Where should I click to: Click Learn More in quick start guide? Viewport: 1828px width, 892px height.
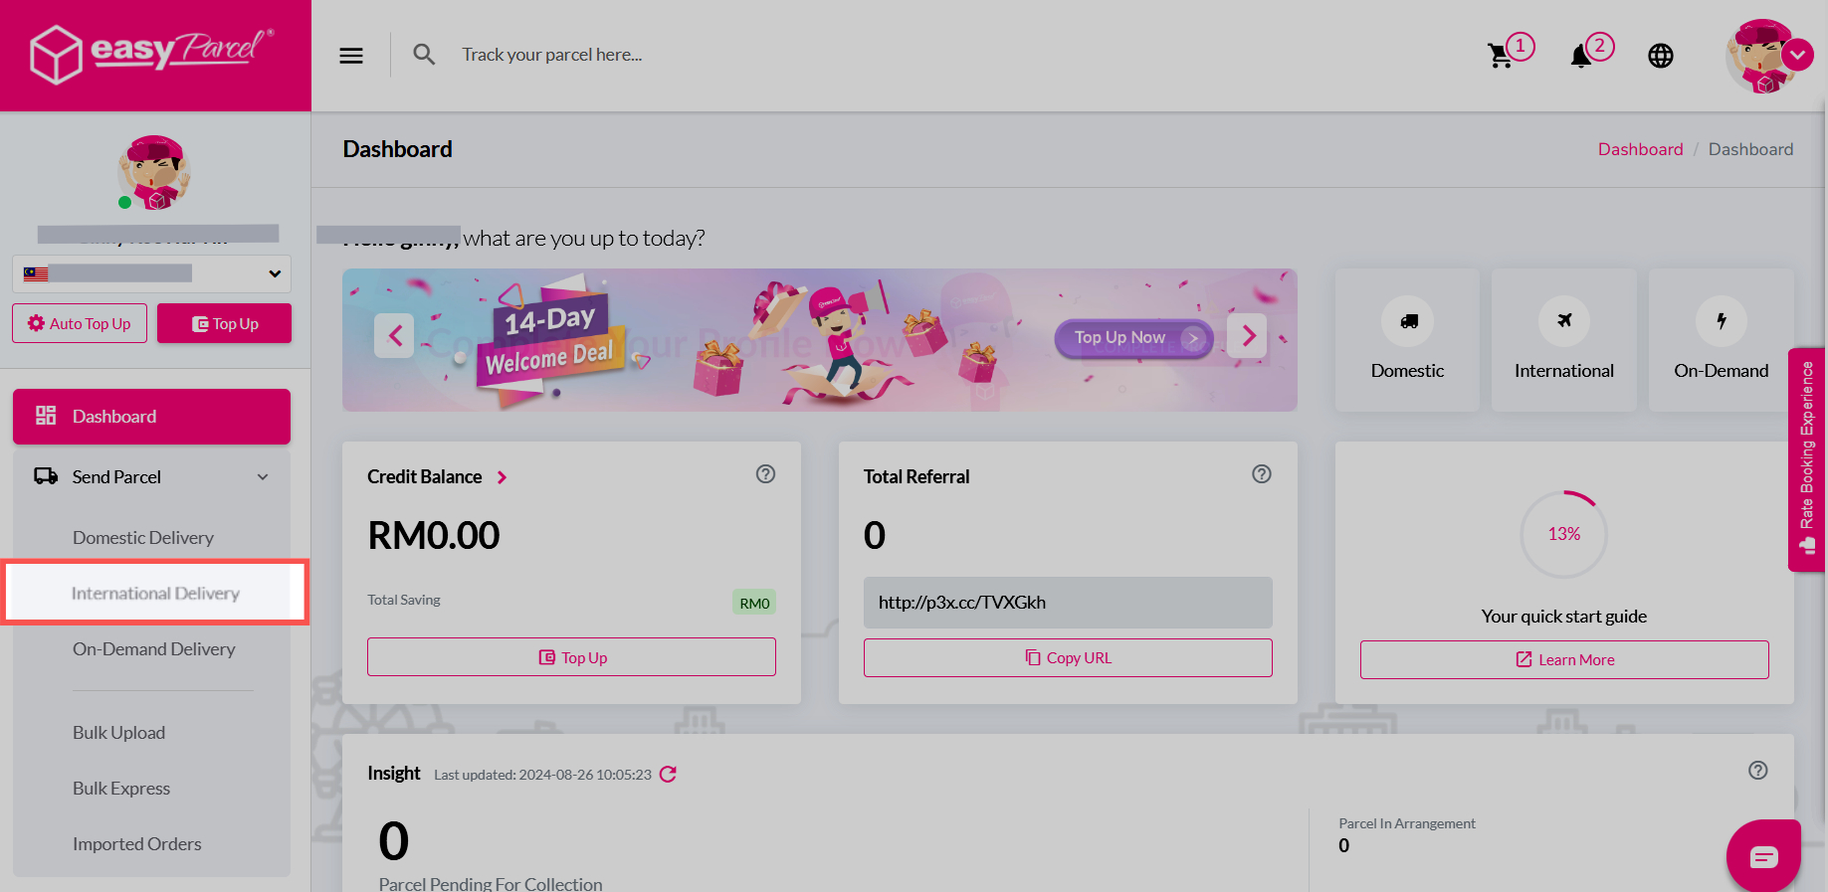pyautogui.click(x=1564, y=659)
